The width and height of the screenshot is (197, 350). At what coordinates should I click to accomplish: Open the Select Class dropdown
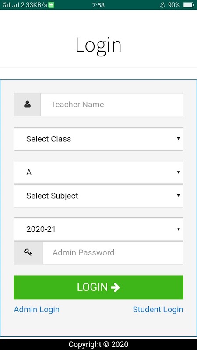[x=98, y=139]
